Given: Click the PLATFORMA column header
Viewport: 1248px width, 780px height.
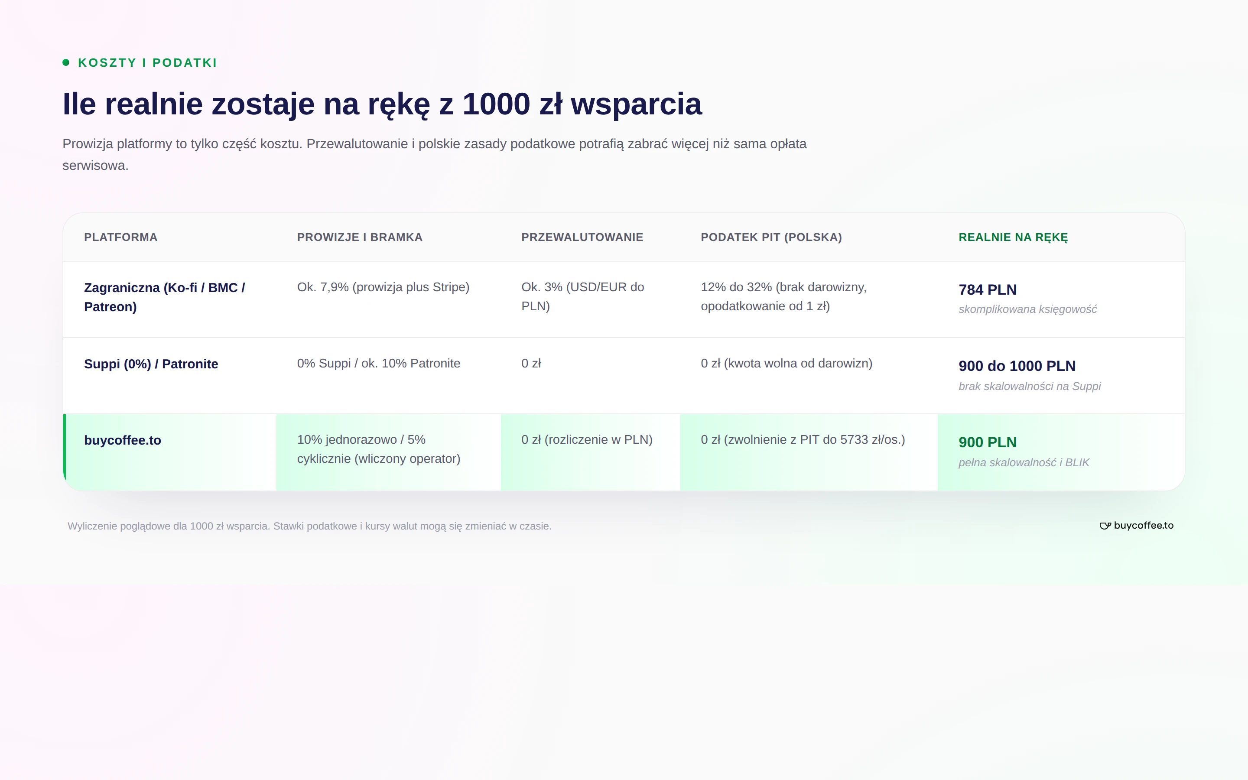Looking at the screenshot, I should pos(120,237).
